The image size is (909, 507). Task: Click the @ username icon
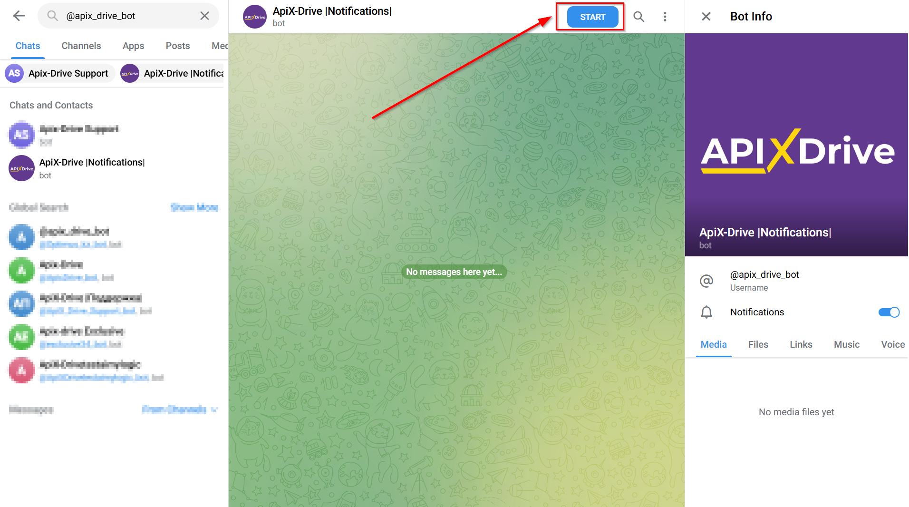click(x=706, y=281)
